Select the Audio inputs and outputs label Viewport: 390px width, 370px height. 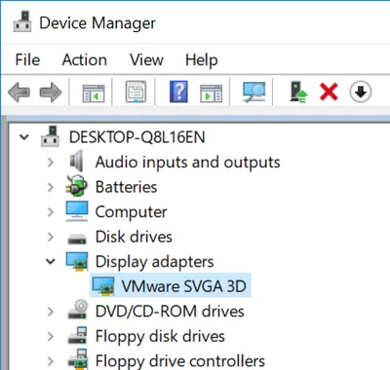[187, 162]
